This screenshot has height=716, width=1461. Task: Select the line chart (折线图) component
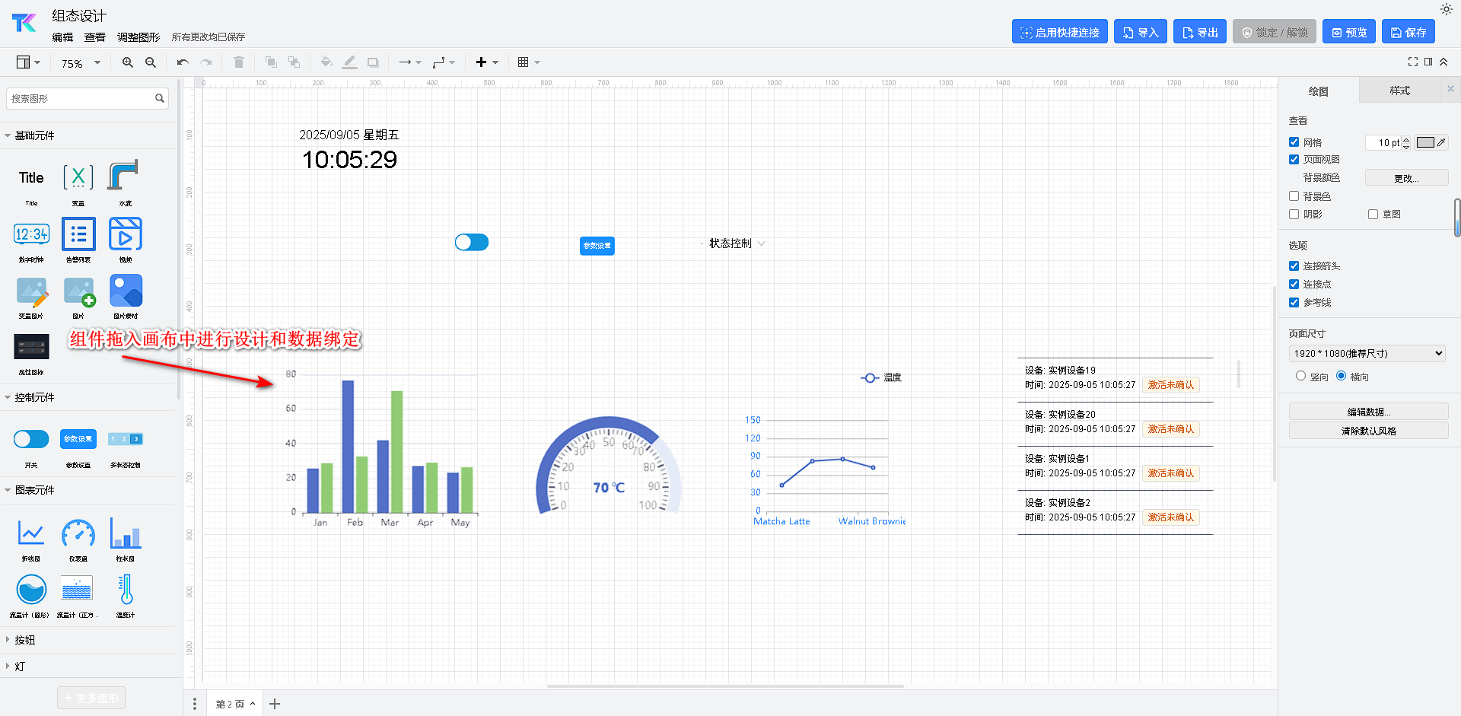coord(31,534)
